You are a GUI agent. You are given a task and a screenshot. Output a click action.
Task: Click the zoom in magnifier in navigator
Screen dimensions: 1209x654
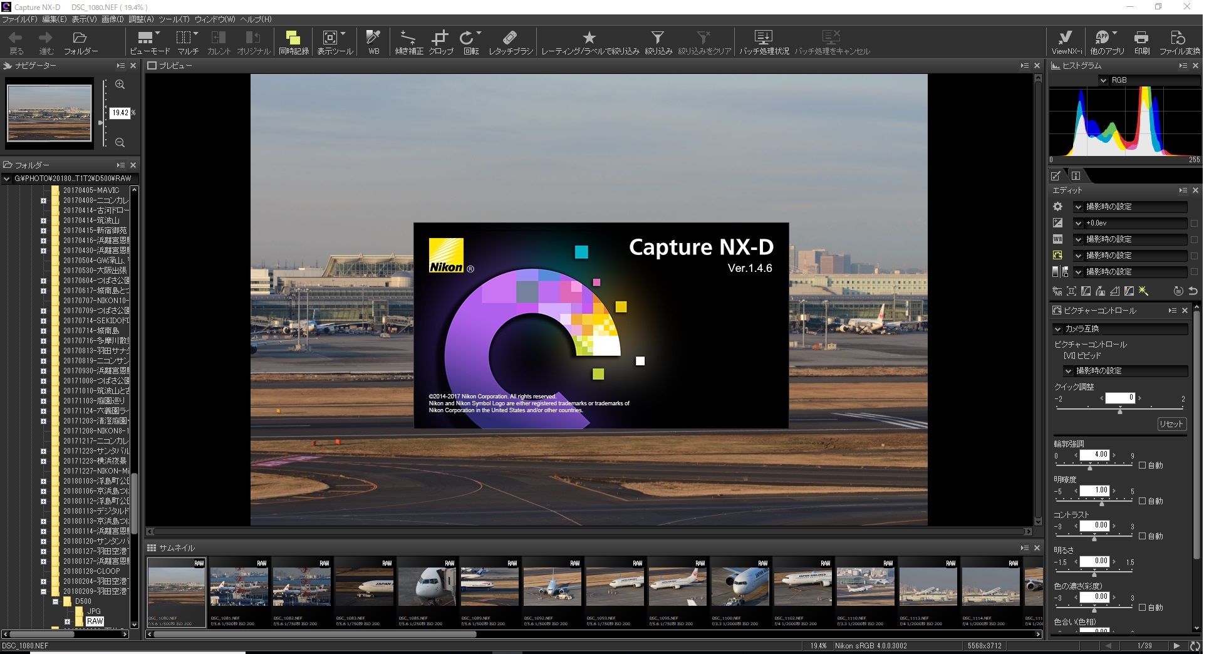click(120, 85)
